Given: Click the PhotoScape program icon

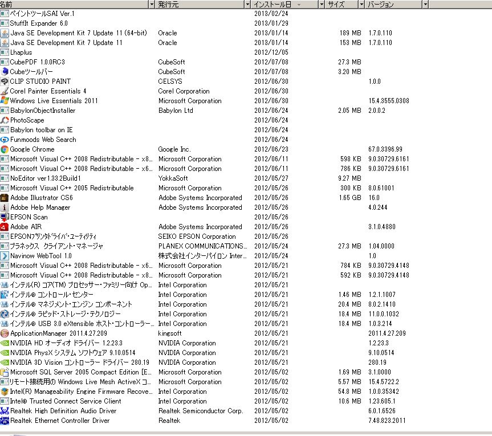Looking at the screenshot, I should pyautogui.click(x=5, y=120).
